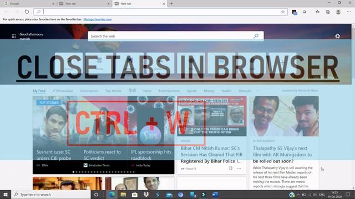
Task: Click the Thalapathy Vijay article photo
Action: coord(284,116)
